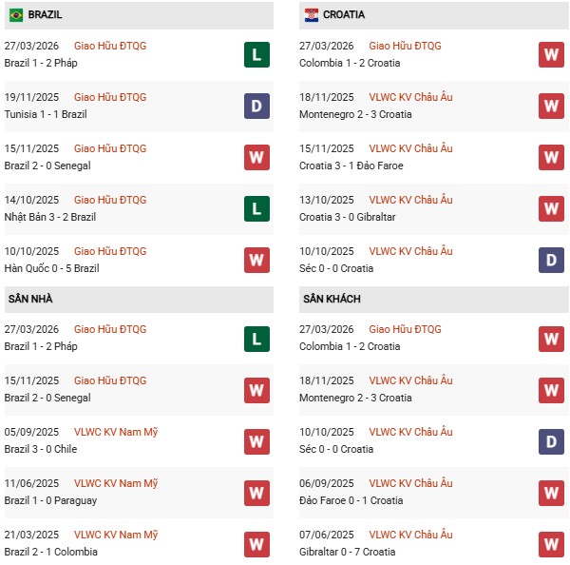
Task: Open the BRAZIL team header
Action: (47, 15)
